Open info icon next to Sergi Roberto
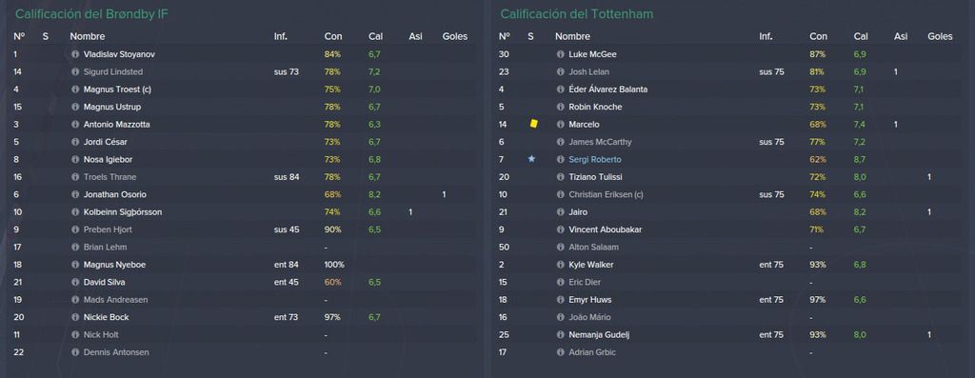Screen dimensions: 975x378 pyautogui.click(x=560, y=160)
